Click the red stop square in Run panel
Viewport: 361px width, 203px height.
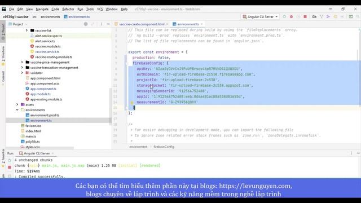point(10,167)
